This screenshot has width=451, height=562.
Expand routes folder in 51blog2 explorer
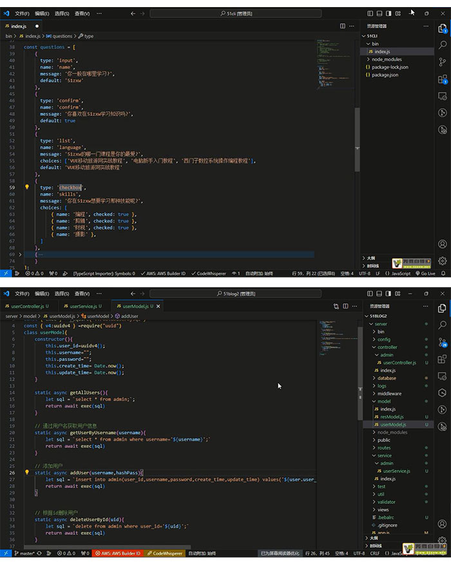384,448
